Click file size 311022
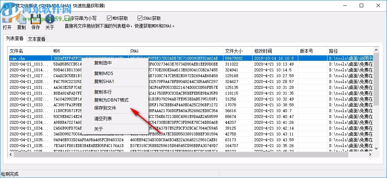387x178 pixels. (232, 64)
